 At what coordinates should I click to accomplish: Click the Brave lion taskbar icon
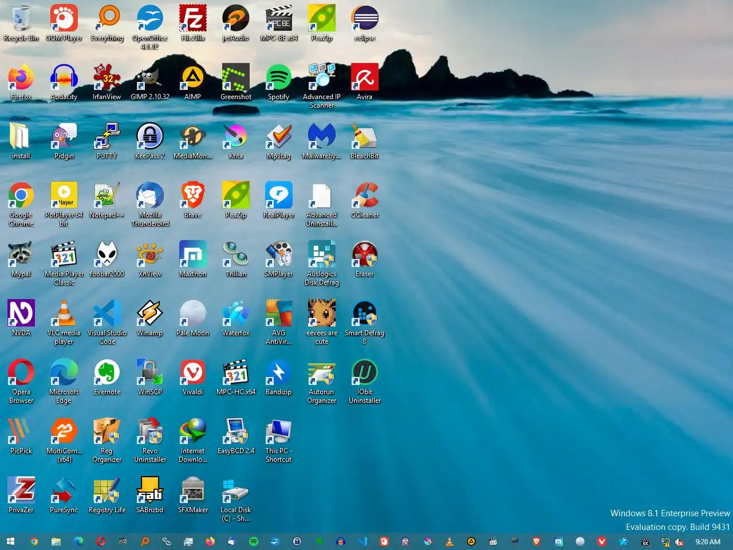coord(537,541)
